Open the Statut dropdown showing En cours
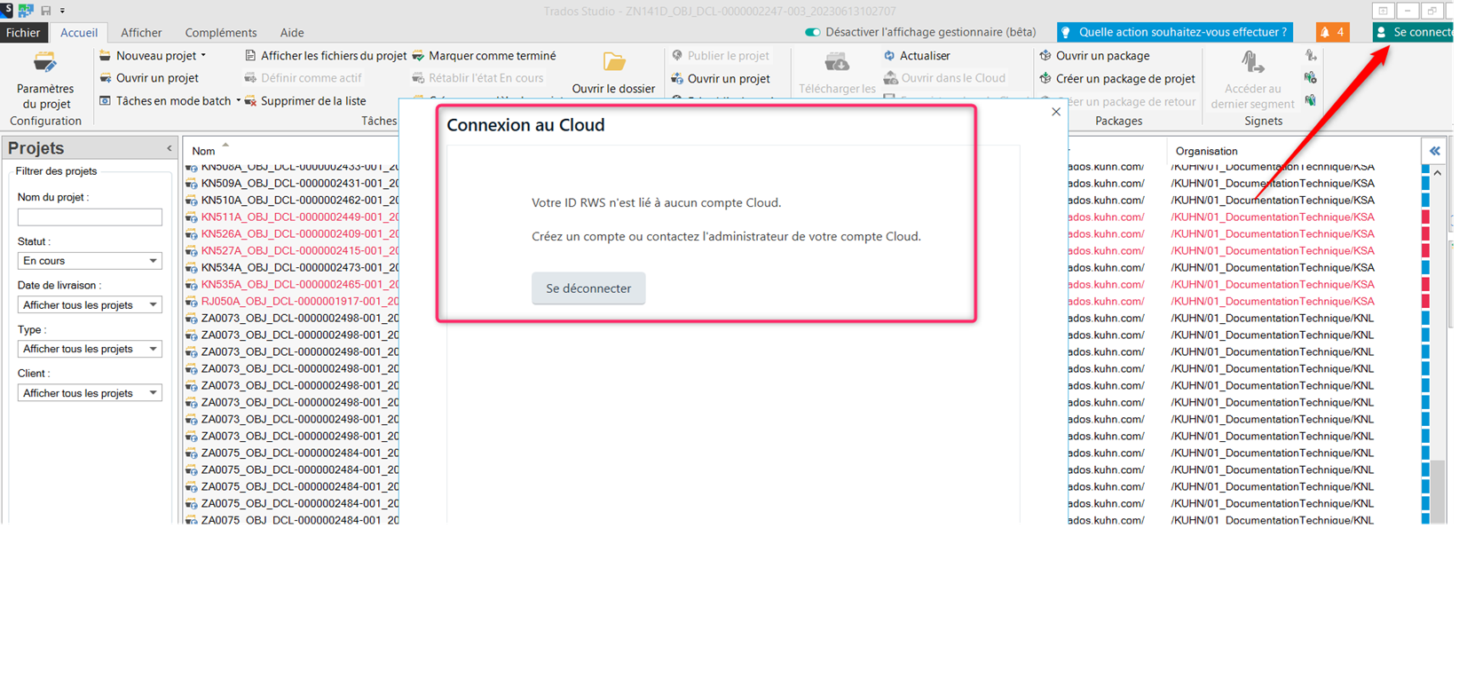Screen dimensions: 1467x694 tap(90, 261)
